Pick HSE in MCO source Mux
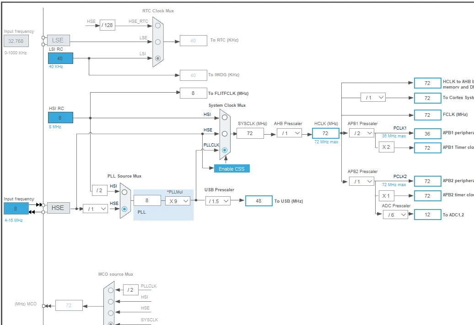 (x=111, y=313)
